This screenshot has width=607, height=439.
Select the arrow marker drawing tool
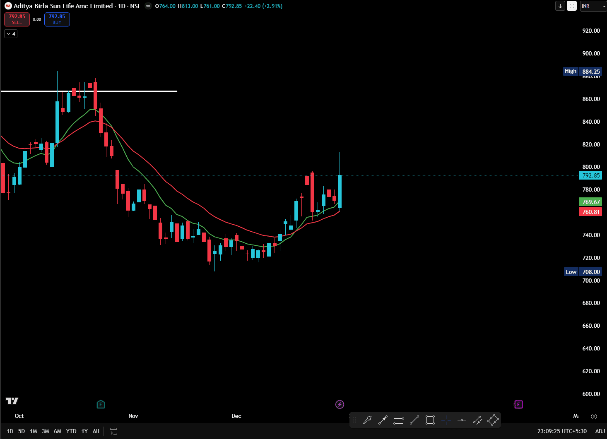click(x=367, y=420)
